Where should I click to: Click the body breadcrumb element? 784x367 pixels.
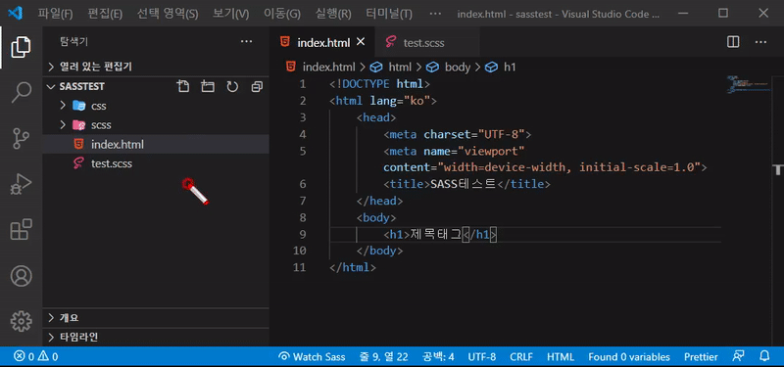pos(458,67)
